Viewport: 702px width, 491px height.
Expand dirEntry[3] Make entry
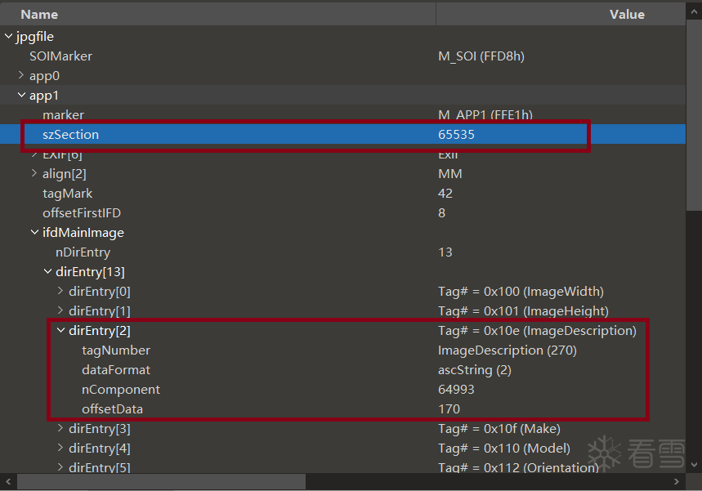(60, 429)
